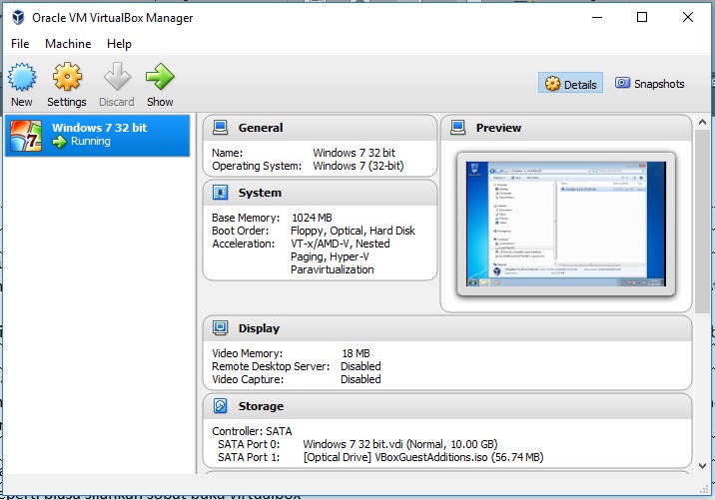This screenshot has height=500, width=715.
Task: Click the Windows 7 32 bit.vdi entry
Action: point(400,444)
